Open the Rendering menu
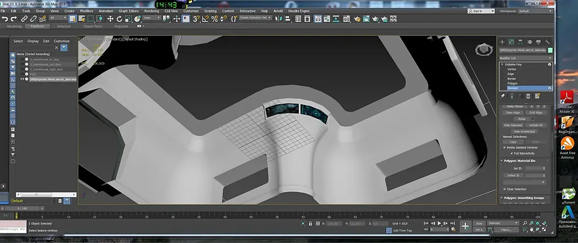578x243 pixels. click(x=151, y=11)
